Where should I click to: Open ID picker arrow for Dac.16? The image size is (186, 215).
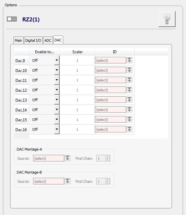pos(129,129)
